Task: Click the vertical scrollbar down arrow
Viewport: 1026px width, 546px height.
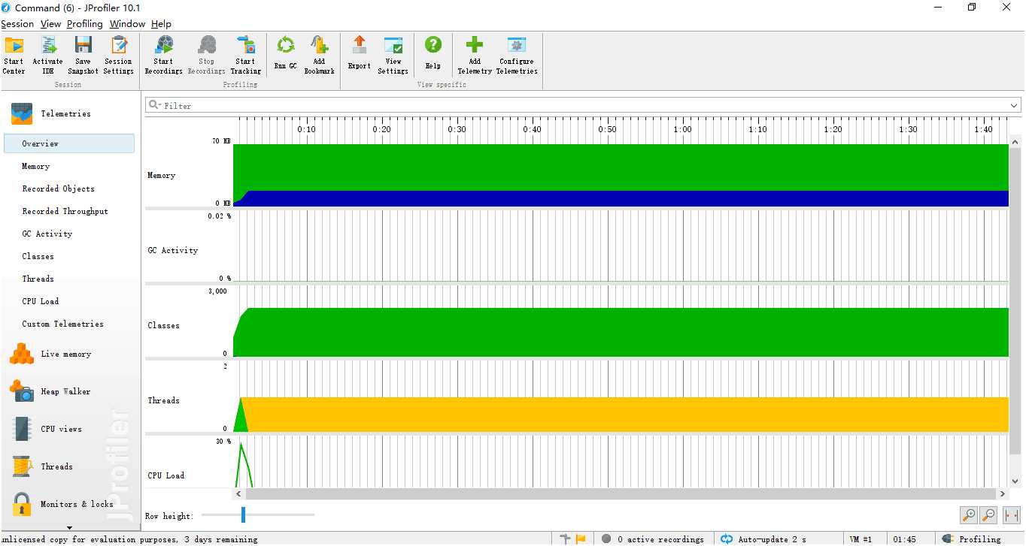Action: (x=1015, y=481)
